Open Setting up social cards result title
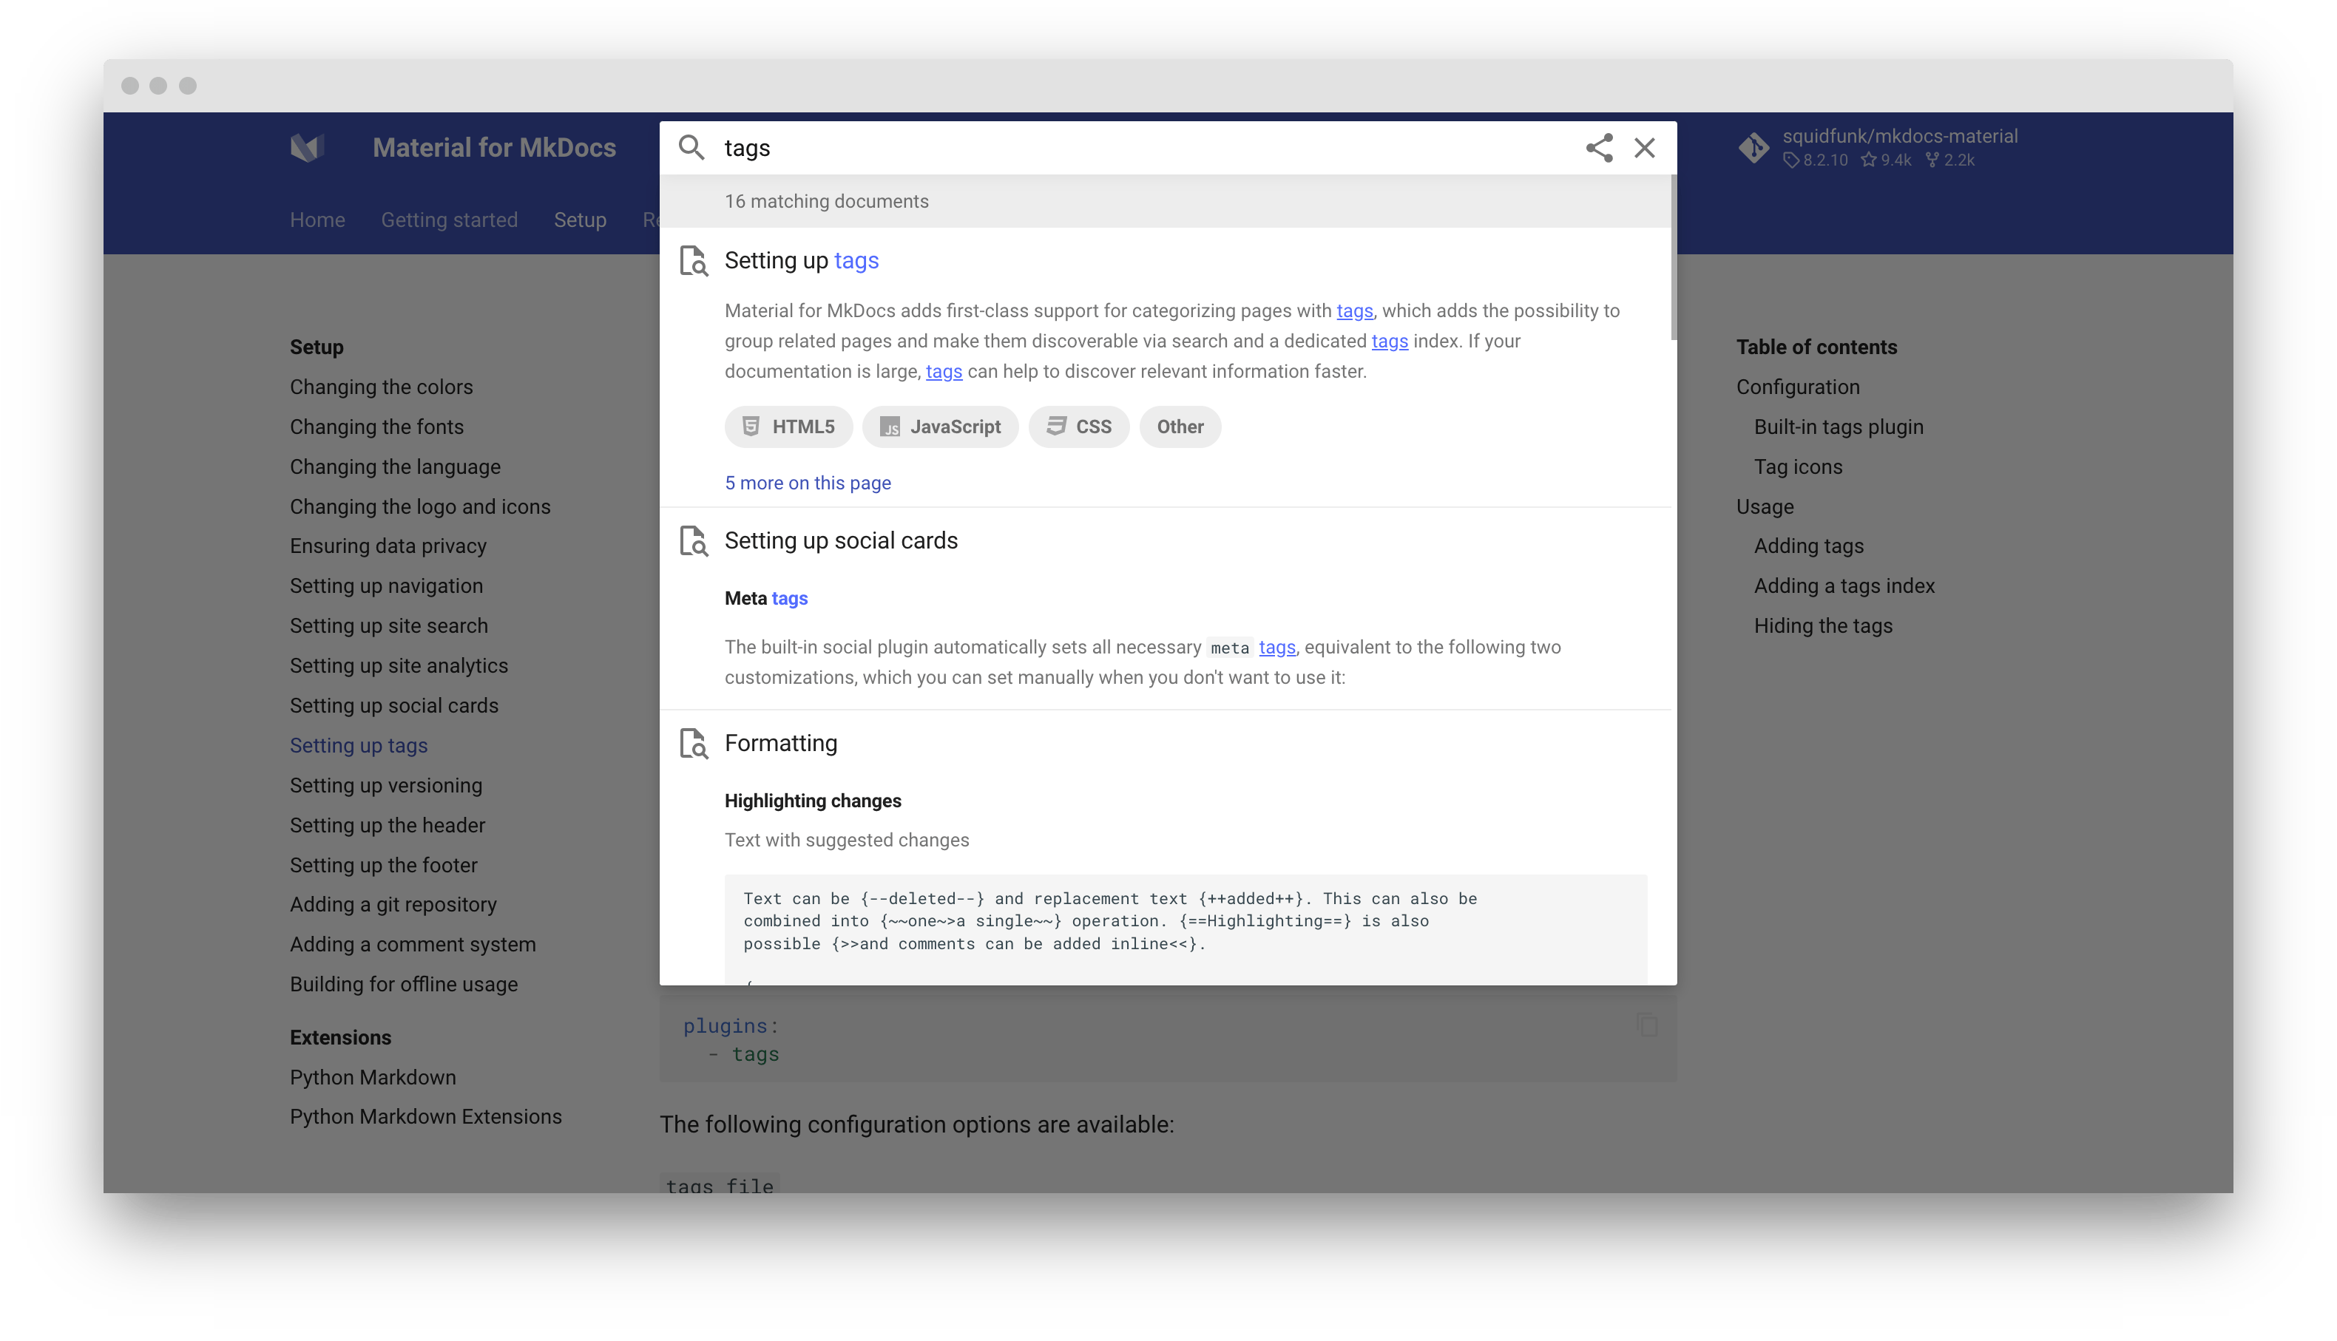This screenshot has height=1341, width=2337. [841, 540]
